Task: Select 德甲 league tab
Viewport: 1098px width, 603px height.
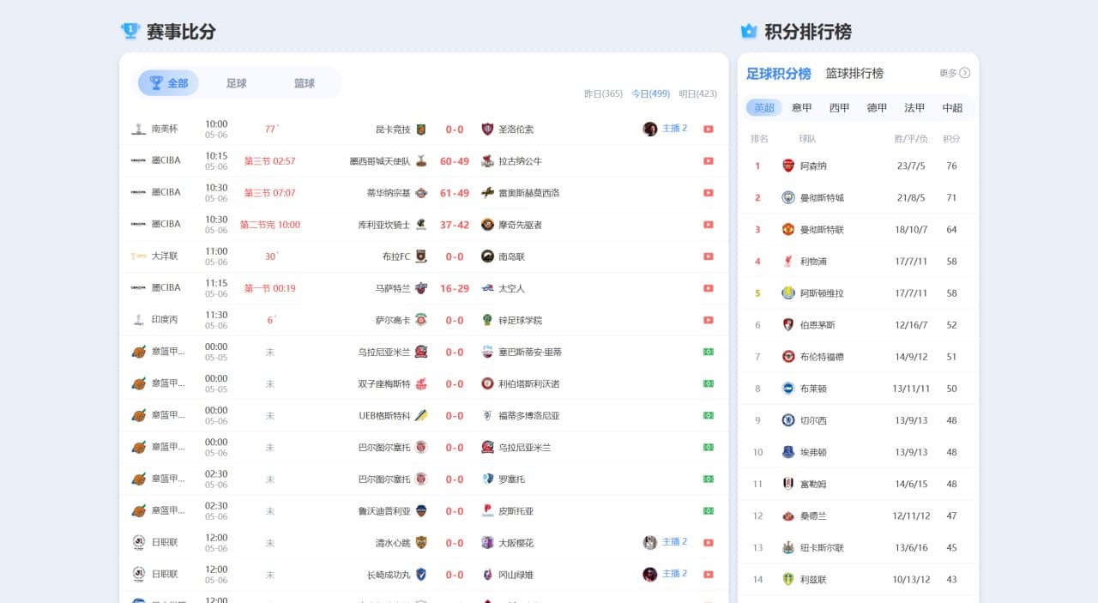Action: [x=877, y=108]
